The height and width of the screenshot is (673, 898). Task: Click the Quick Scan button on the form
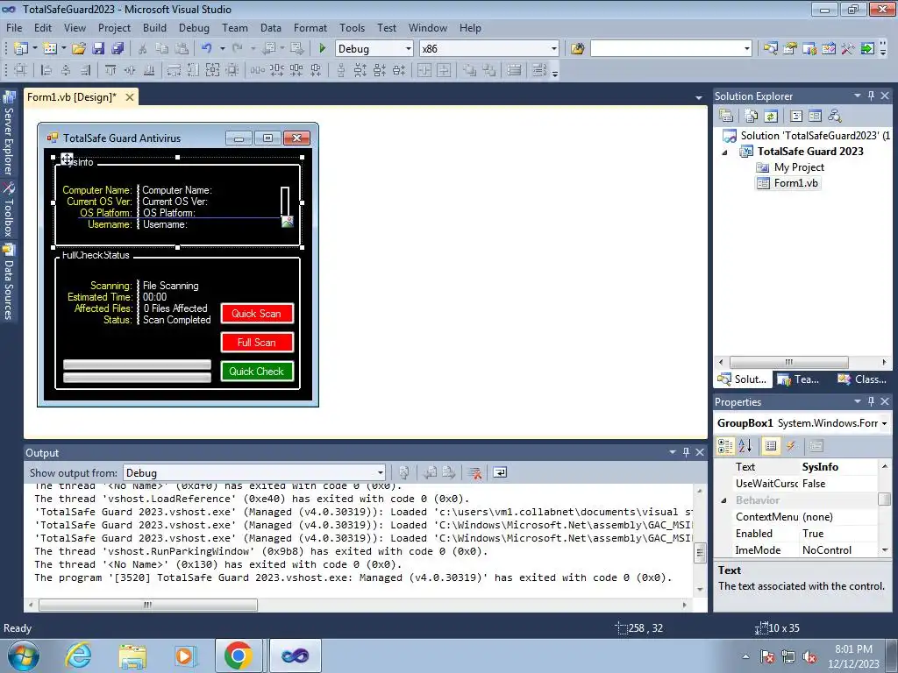pyautogui.click(x=257, y=314)
